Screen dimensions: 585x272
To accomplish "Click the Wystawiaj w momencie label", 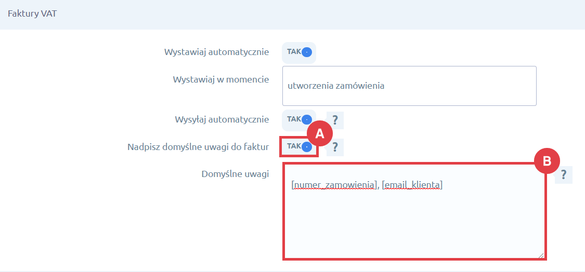I will pyautogui.click(x=220, y=79).
